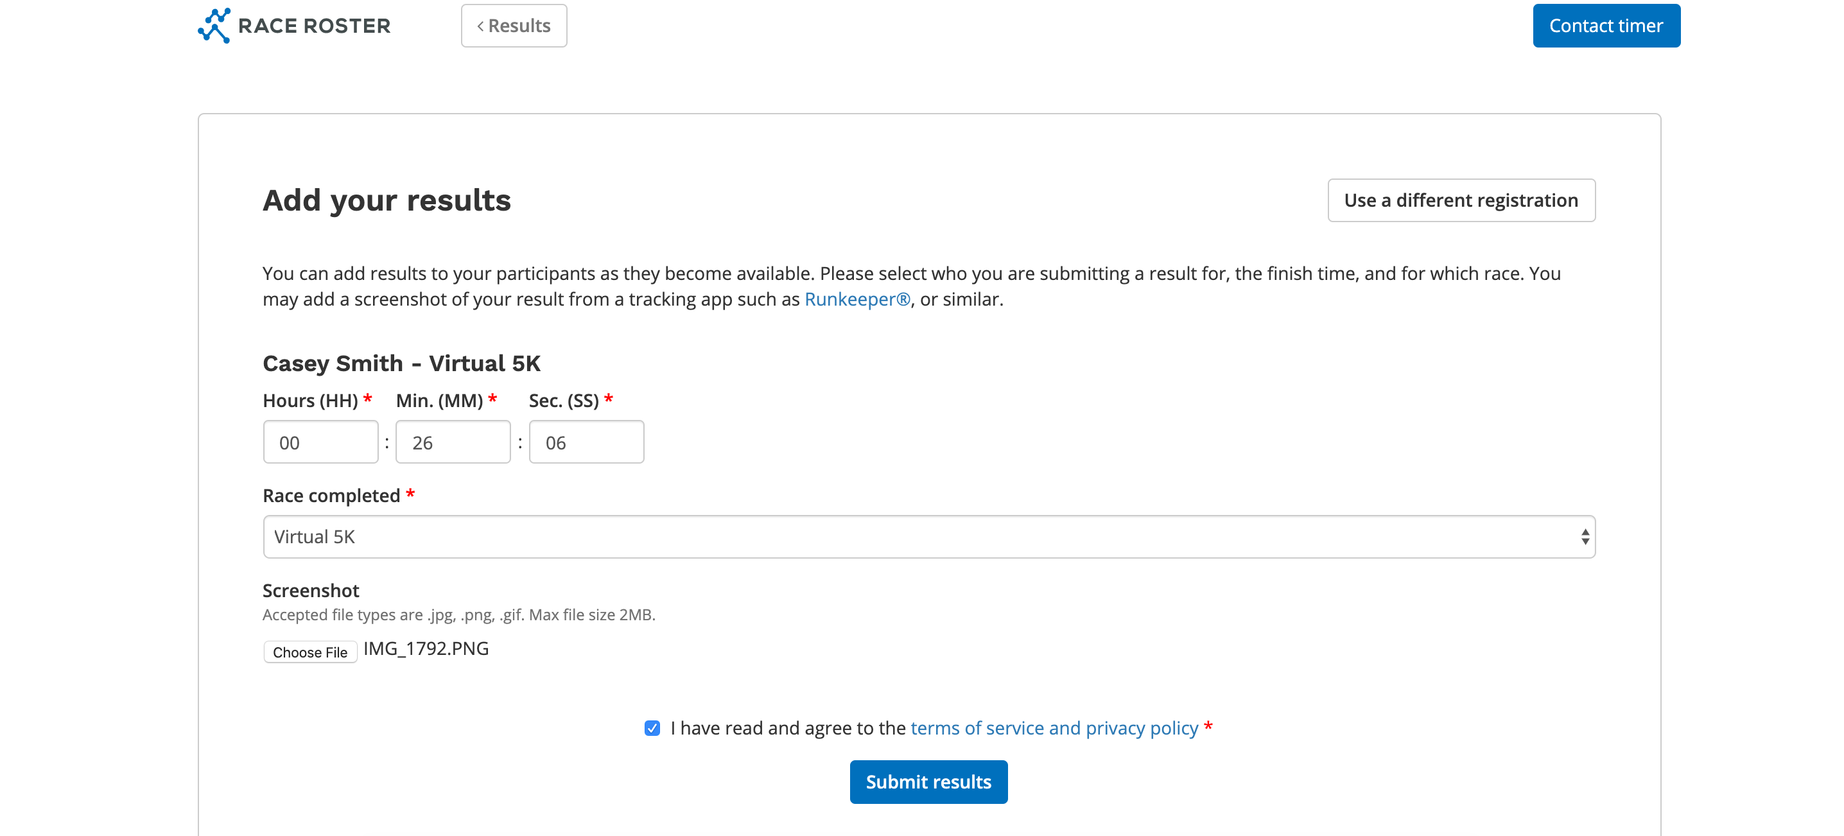Uncheck the terms agreement checkbox
Screen dimensions: 1844x836
652,728
